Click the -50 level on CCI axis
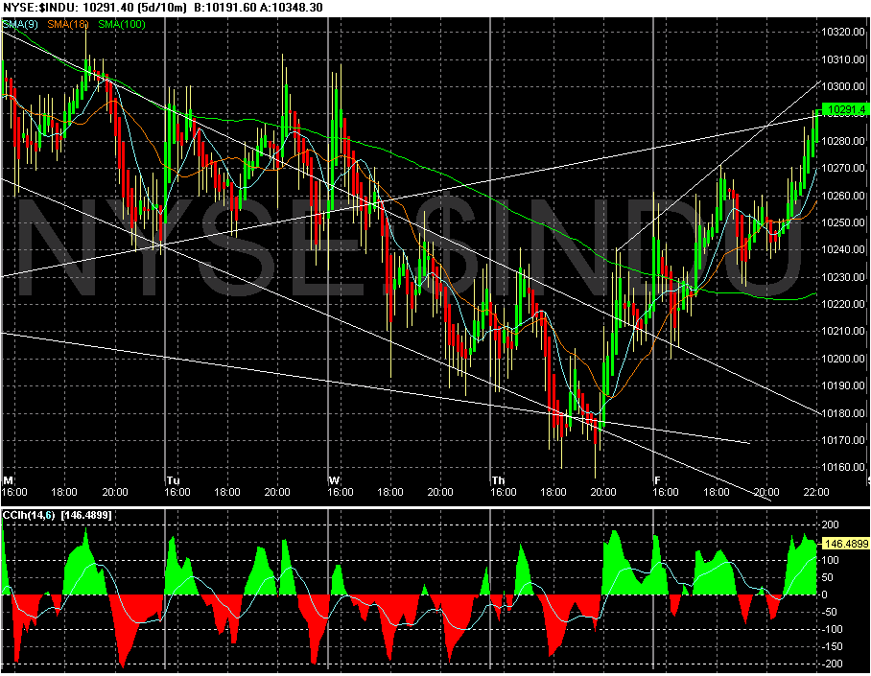The image size is (871, 676). (x=830, y=612)
